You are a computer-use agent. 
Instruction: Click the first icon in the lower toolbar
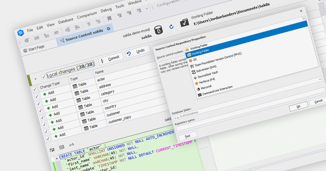(27, 40)
